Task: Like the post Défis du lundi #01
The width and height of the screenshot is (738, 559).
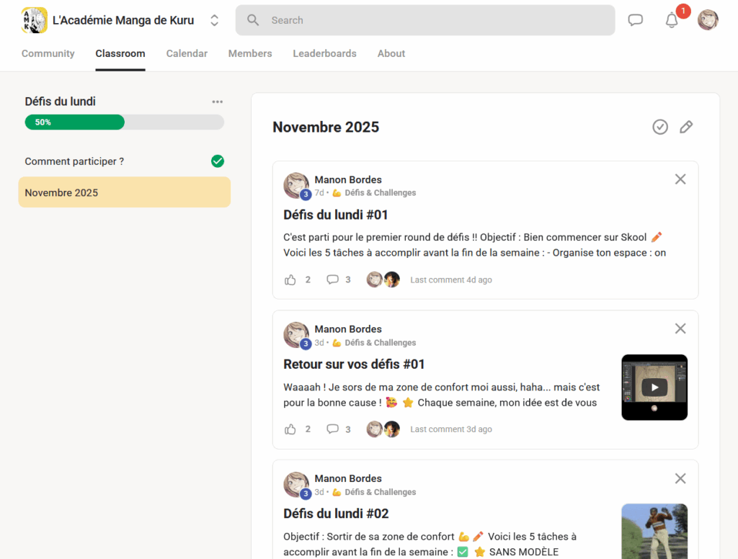Action: coord(290,279)
